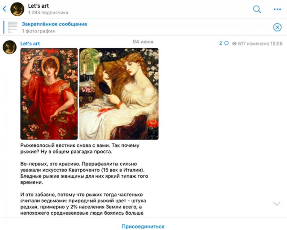This screenshot has height=230, width=287.
Task: Open the three-dots more options menu
Action: tap(277, 9)
